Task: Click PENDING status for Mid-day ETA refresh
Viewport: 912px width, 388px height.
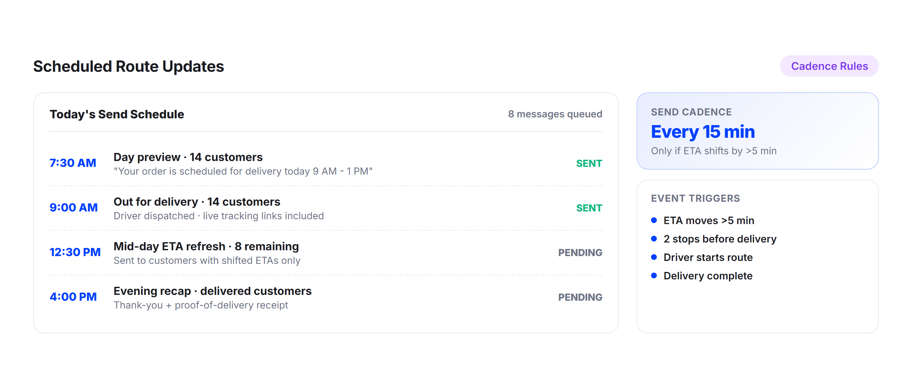Action: (x=580, y=253)
